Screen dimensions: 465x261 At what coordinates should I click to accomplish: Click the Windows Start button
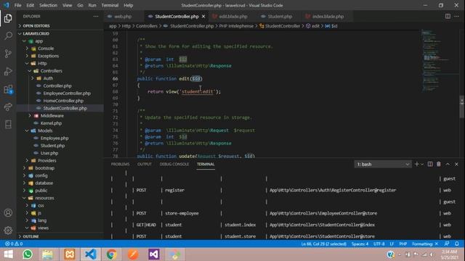pos(8,254)
